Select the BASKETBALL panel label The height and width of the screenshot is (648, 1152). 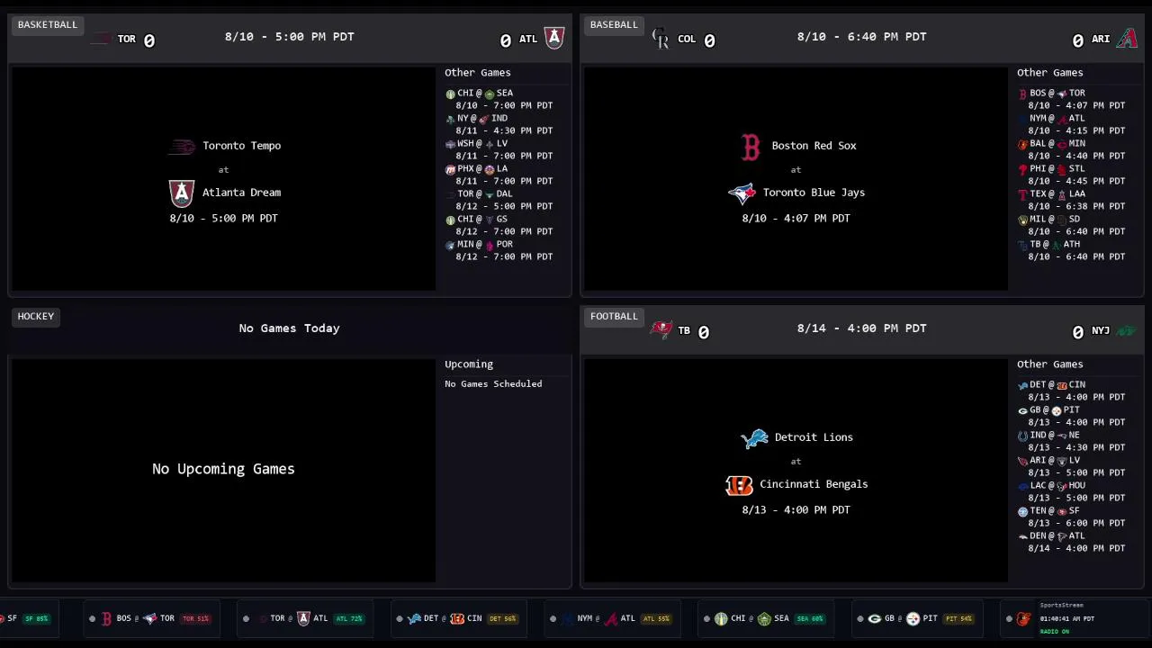[x=48, y=24]
